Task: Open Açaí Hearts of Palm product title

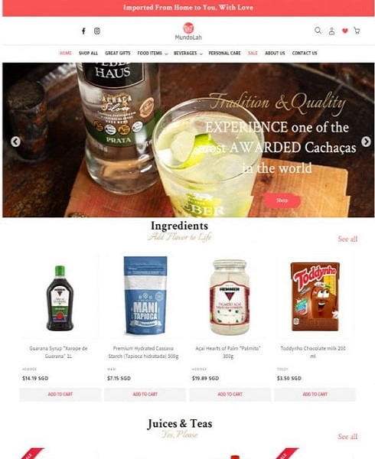Action: click(228, 352)
